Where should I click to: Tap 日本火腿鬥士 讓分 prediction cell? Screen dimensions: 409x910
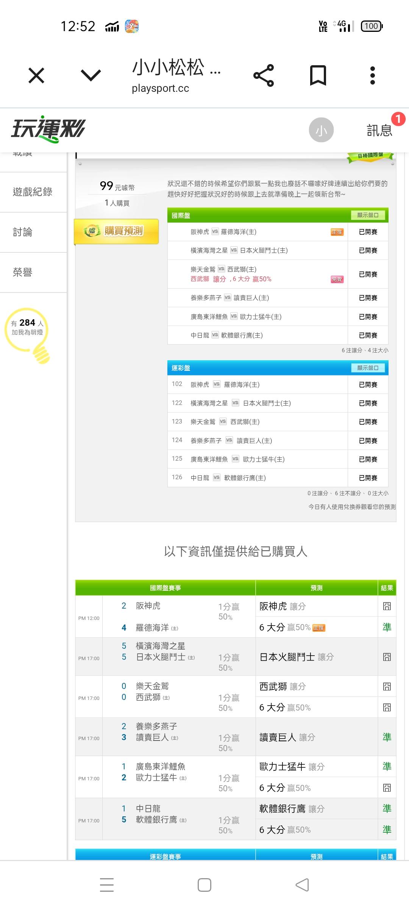click(x=317, y=657)
